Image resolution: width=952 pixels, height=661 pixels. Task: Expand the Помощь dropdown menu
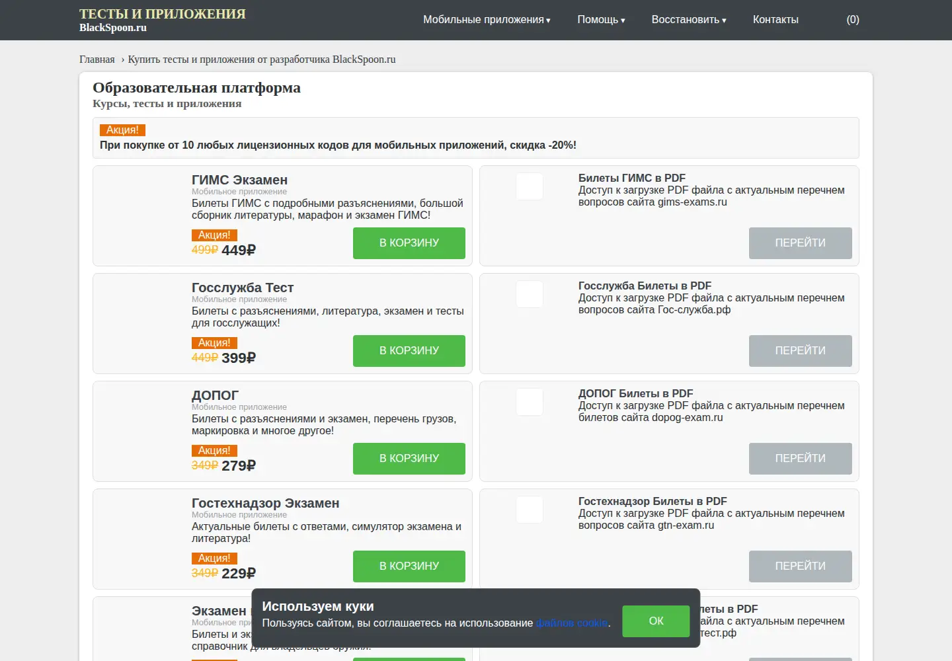pyautogui.click(x=601, y=20)
